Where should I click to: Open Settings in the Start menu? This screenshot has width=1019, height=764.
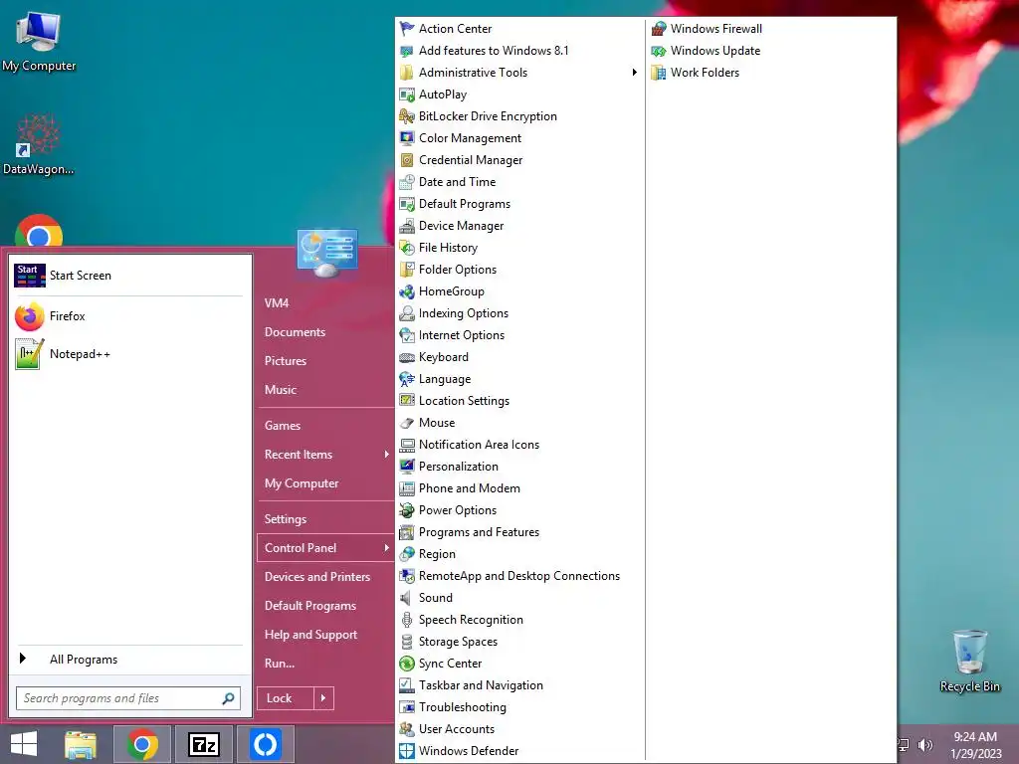tap(286, 519)
